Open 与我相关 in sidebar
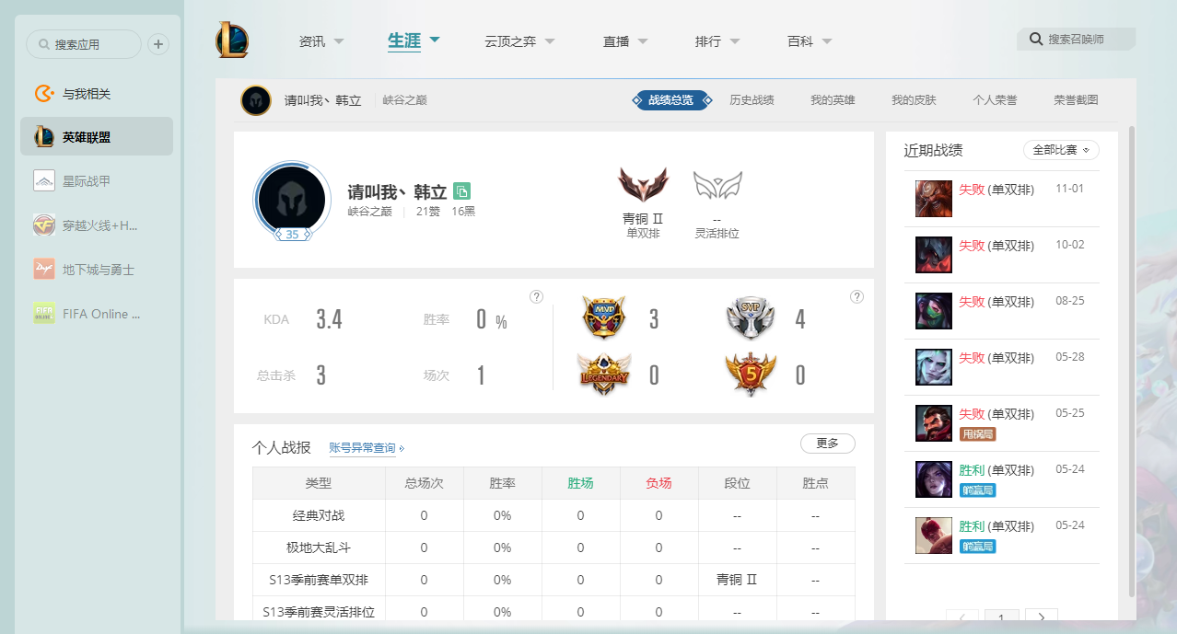The height and width of the screenshot is (634, 1177). tap(97, 94)
